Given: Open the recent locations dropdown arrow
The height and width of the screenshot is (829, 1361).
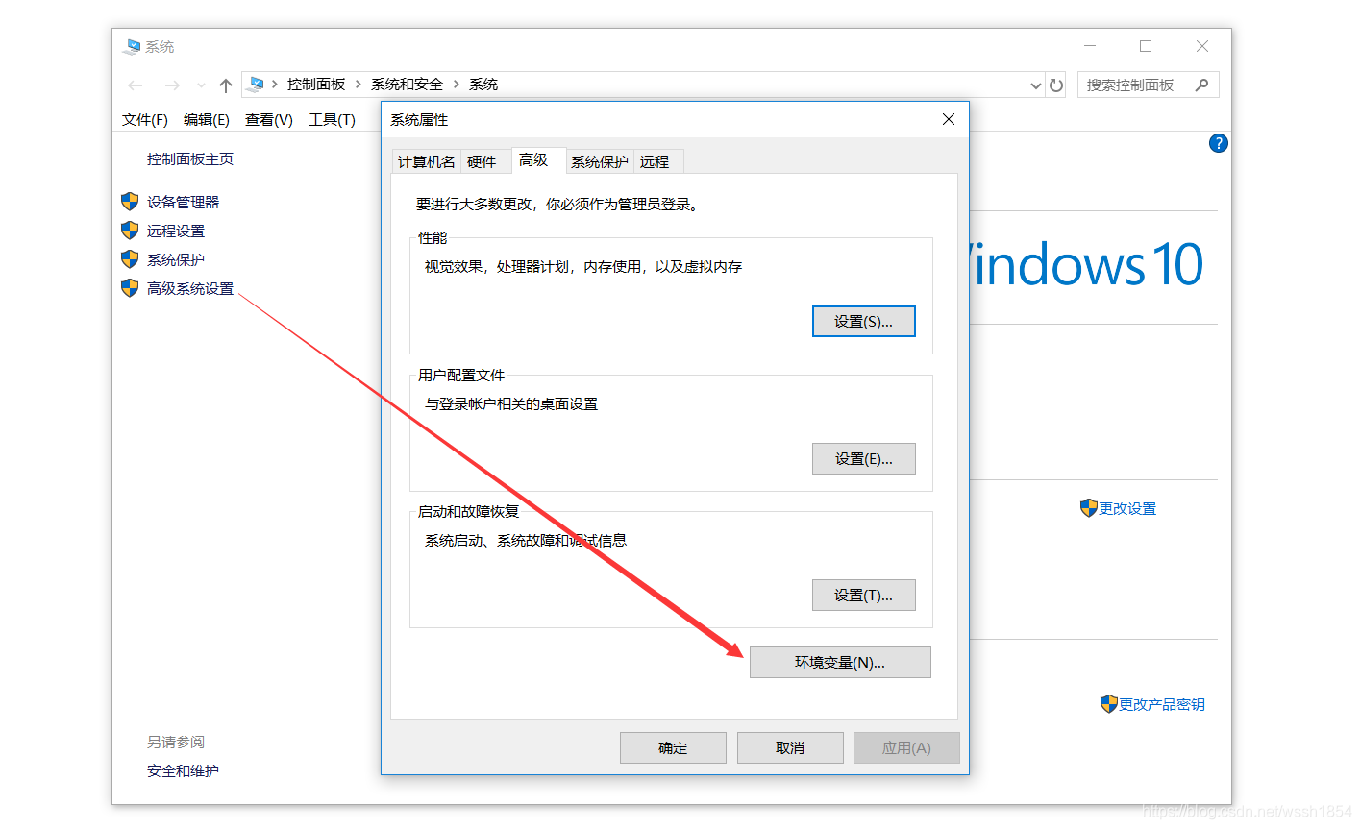Looking at the screenshot, I should pos(201,85).
